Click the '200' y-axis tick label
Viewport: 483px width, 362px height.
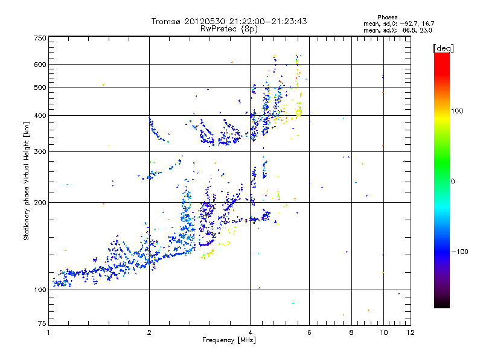pos(40,203)
